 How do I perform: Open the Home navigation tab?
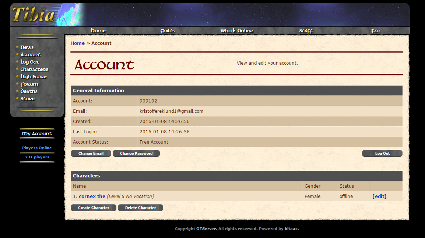(x=98, y=30)
